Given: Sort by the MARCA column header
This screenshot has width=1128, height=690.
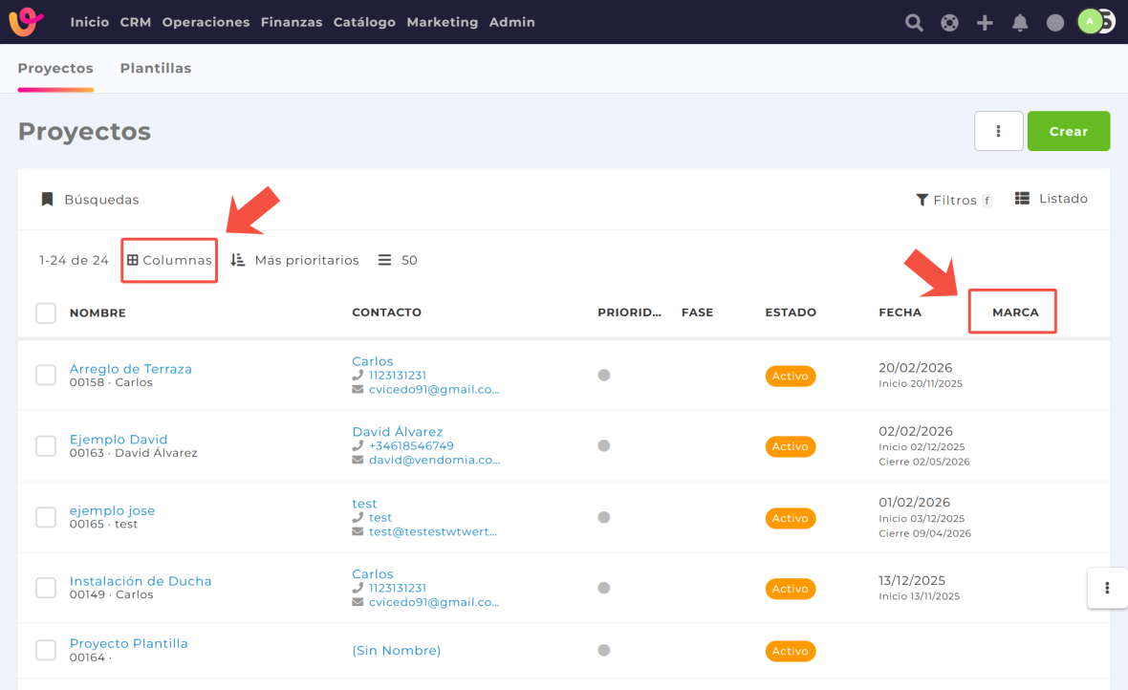Looking at the screenshot, I should point(1015,313).
